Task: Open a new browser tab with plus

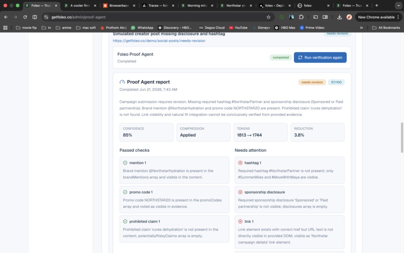Action: [376, 5]
